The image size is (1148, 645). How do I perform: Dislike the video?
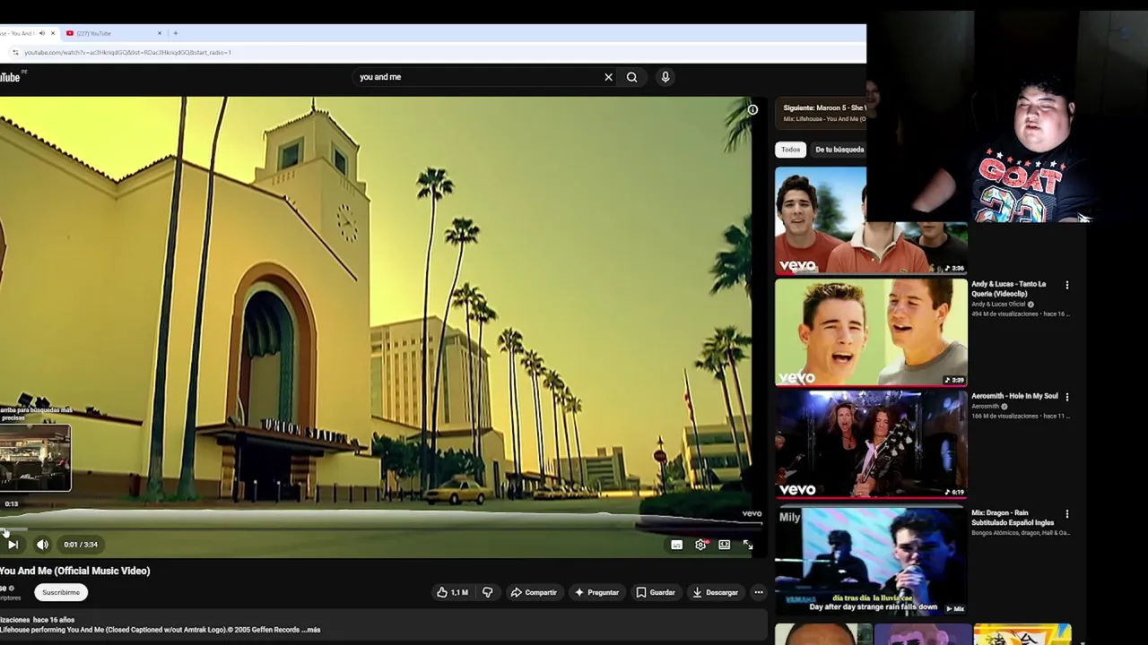[487, 592]
